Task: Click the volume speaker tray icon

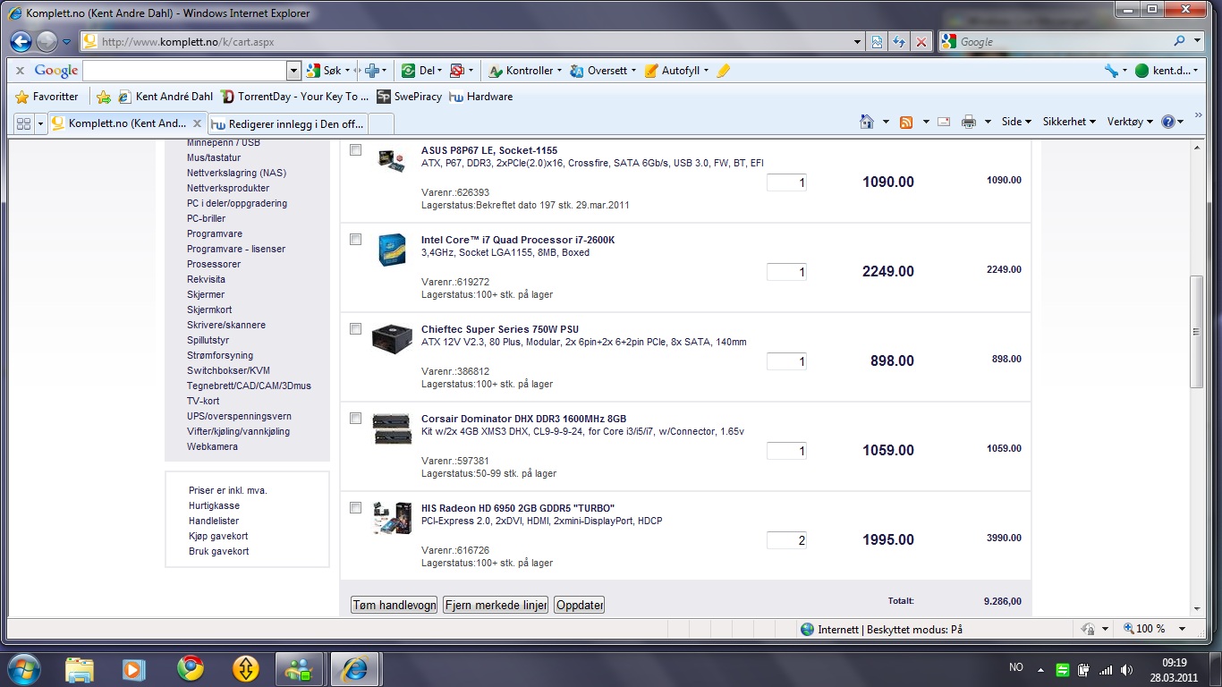Action: tap(1126, 669)
